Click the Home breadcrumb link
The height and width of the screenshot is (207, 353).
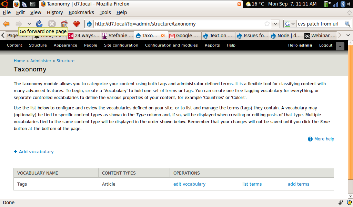(x=19, y=61)
